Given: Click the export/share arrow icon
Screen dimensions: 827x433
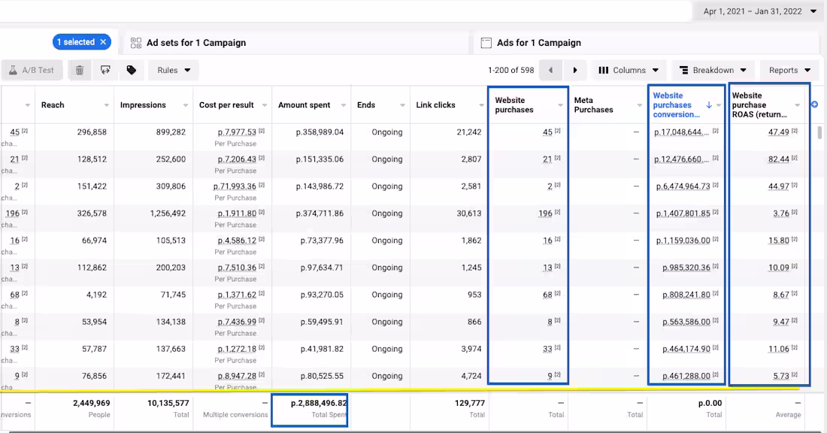Looking at the screenshot, I should point(105,70).
